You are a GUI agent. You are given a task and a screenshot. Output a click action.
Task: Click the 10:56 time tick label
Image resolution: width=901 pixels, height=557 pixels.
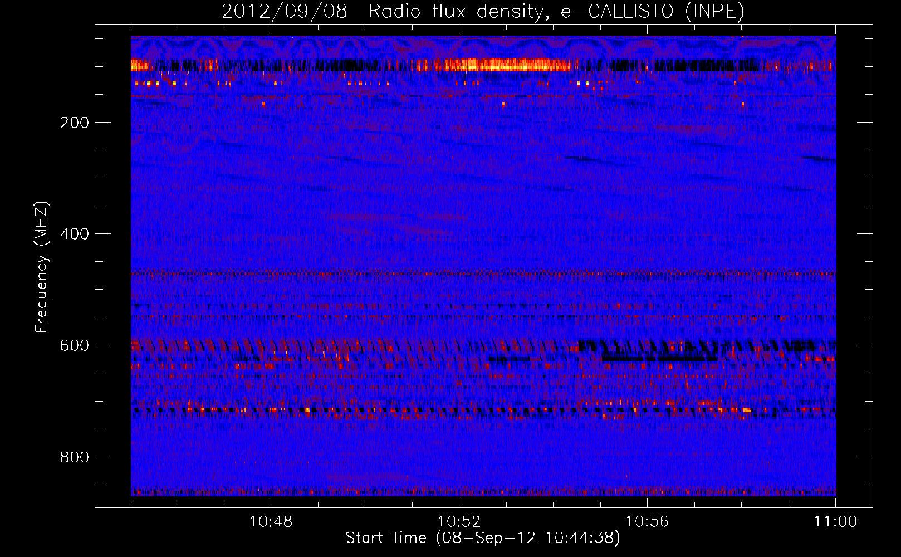(x=647, y=522)
